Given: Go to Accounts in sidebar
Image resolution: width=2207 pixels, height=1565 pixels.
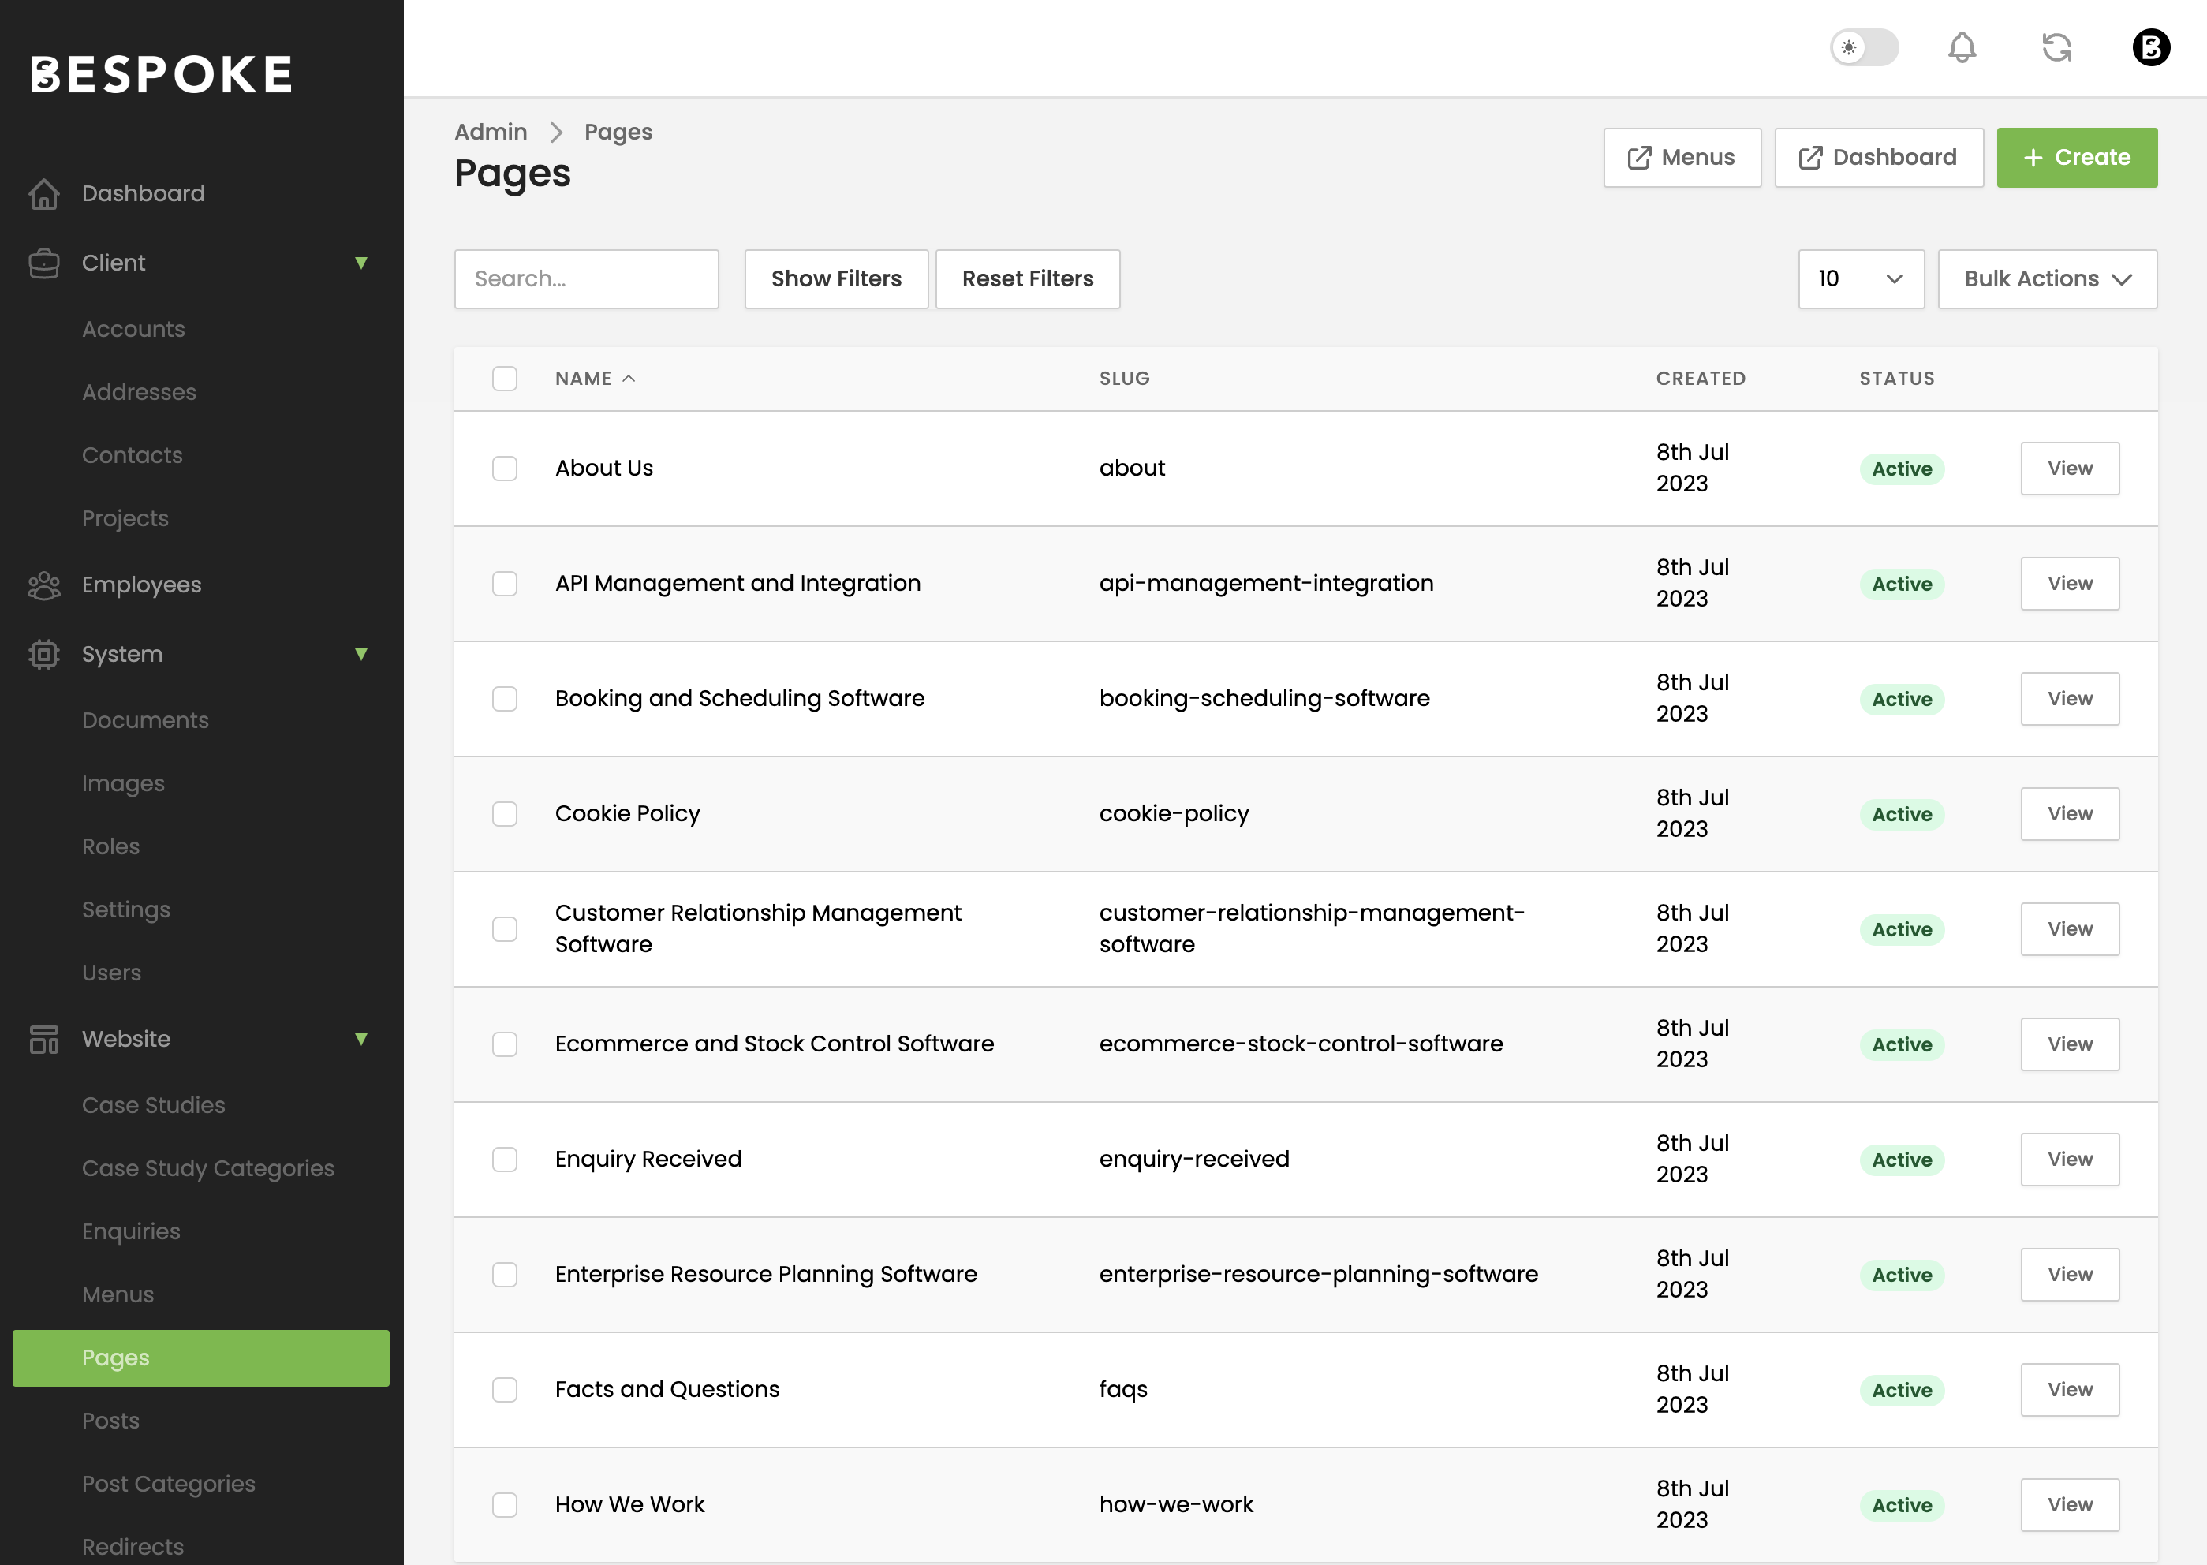Looking at the screenshot, I should pos(133,330).
